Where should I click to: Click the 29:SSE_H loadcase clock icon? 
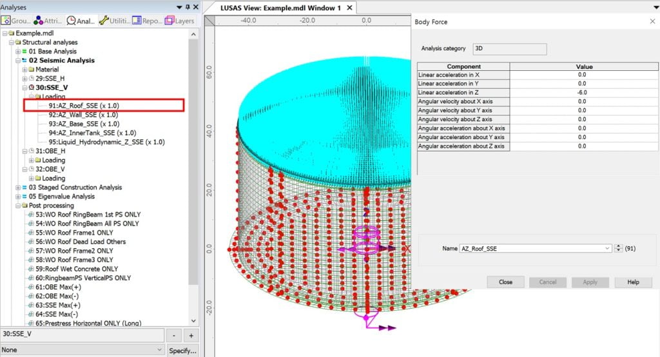[32, 78]
